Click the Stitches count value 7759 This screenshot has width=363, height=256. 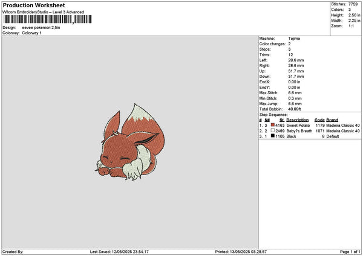point(353,4)
